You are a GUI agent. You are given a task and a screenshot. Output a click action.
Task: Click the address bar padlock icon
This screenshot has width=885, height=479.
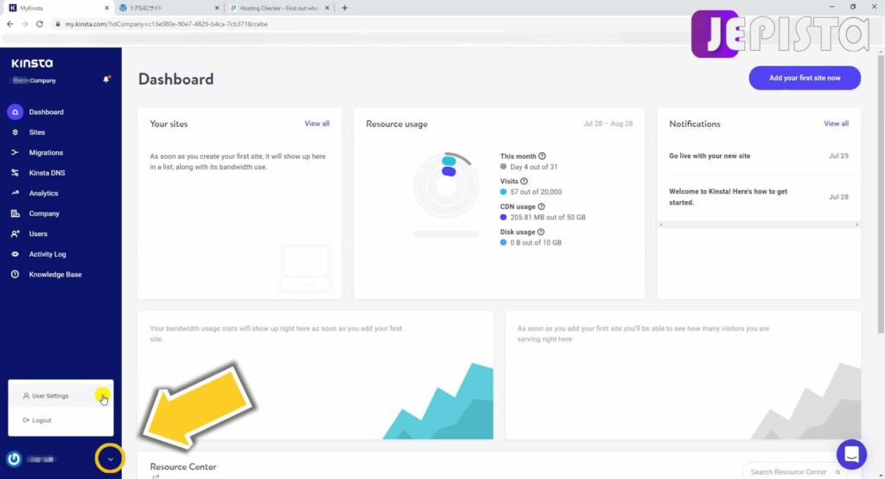pyautogui.click(x=58, y=24)
